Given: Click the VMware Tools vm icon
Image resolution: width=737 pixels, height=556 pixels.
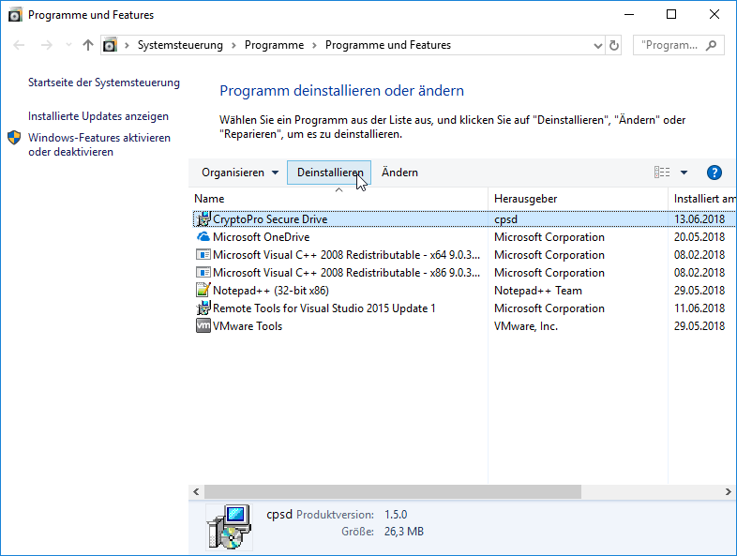Looking at the screenshot, I should 203,325.
